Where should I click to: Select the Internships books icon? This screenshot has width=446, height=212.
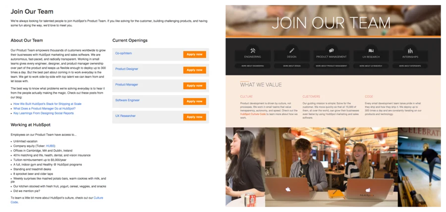tap(410, 51)
